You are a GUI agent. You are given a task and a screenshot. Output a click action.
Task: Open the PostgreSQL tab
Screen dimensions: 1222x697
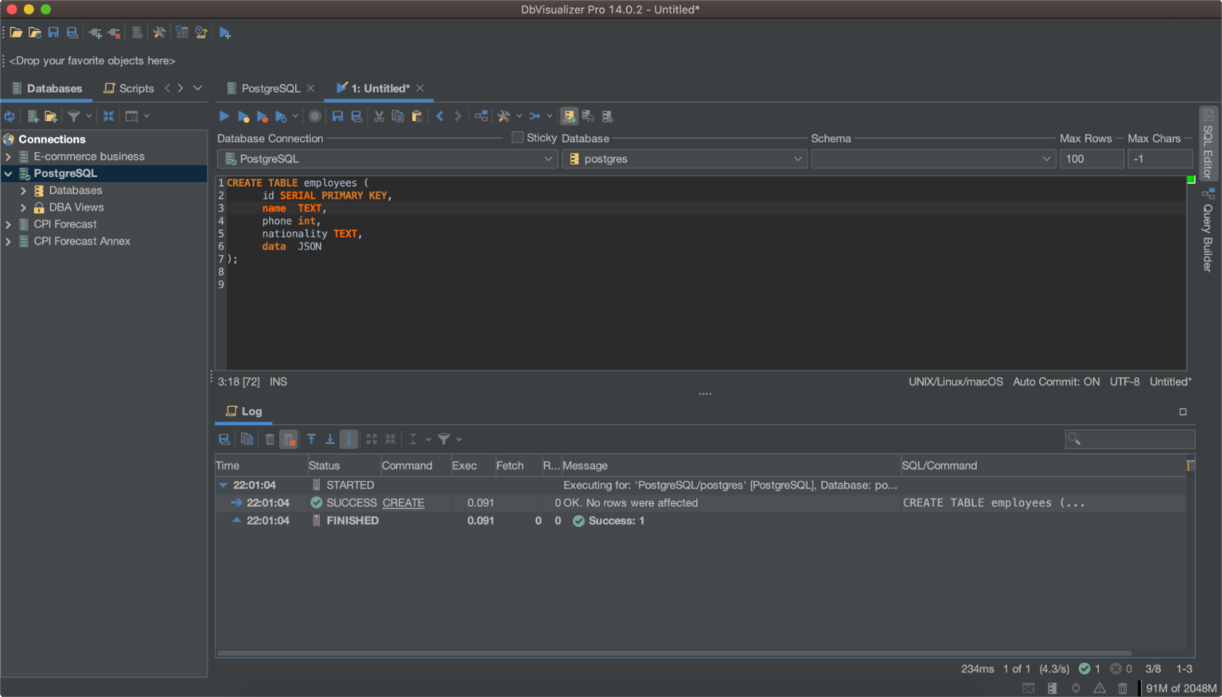click(270, 88)
